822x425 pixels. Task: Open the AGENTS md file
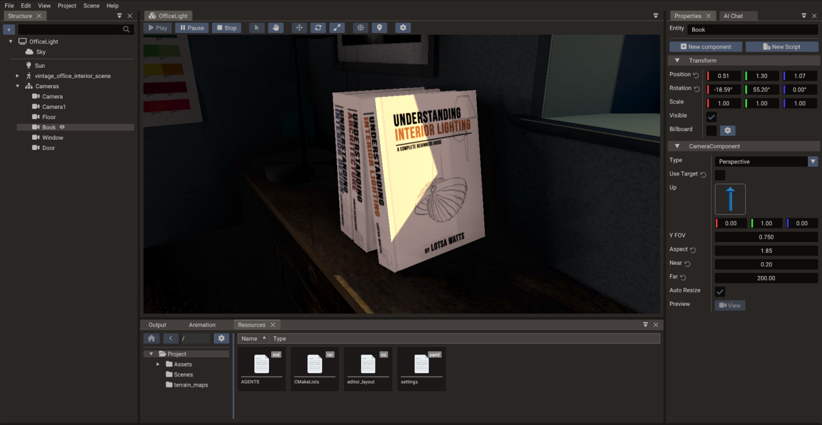[261, 369]
